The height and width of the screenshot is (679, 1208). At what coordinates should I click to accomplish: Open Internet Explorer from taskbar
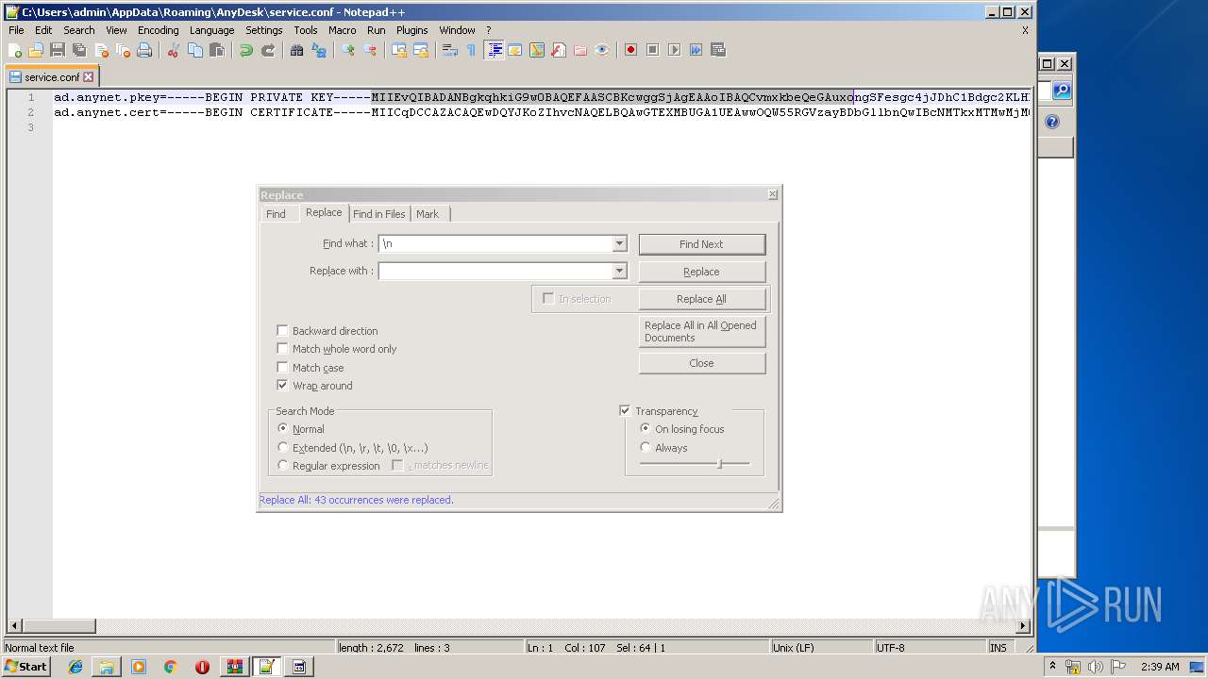click(75, 667)
